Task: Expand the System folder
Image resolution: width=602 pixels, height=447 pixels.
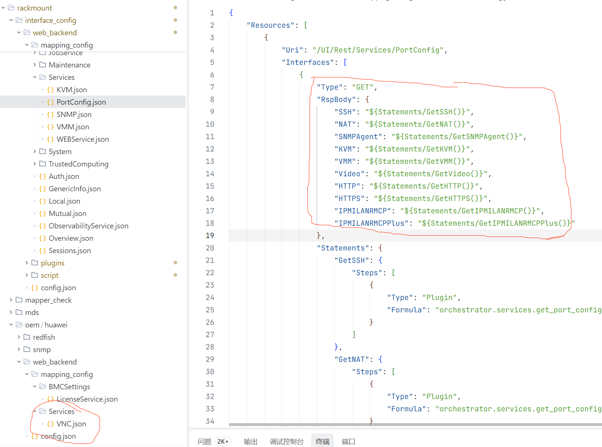Action: [35, 151]
